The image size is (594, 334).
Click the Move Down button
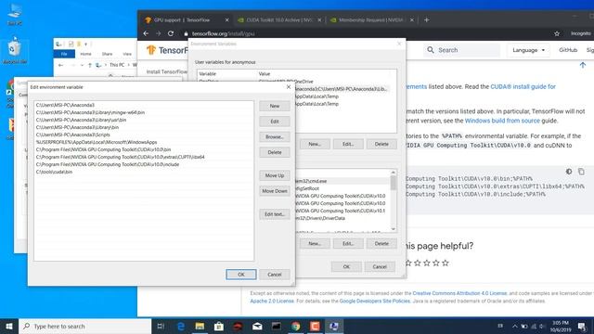[x=275, y=191]
